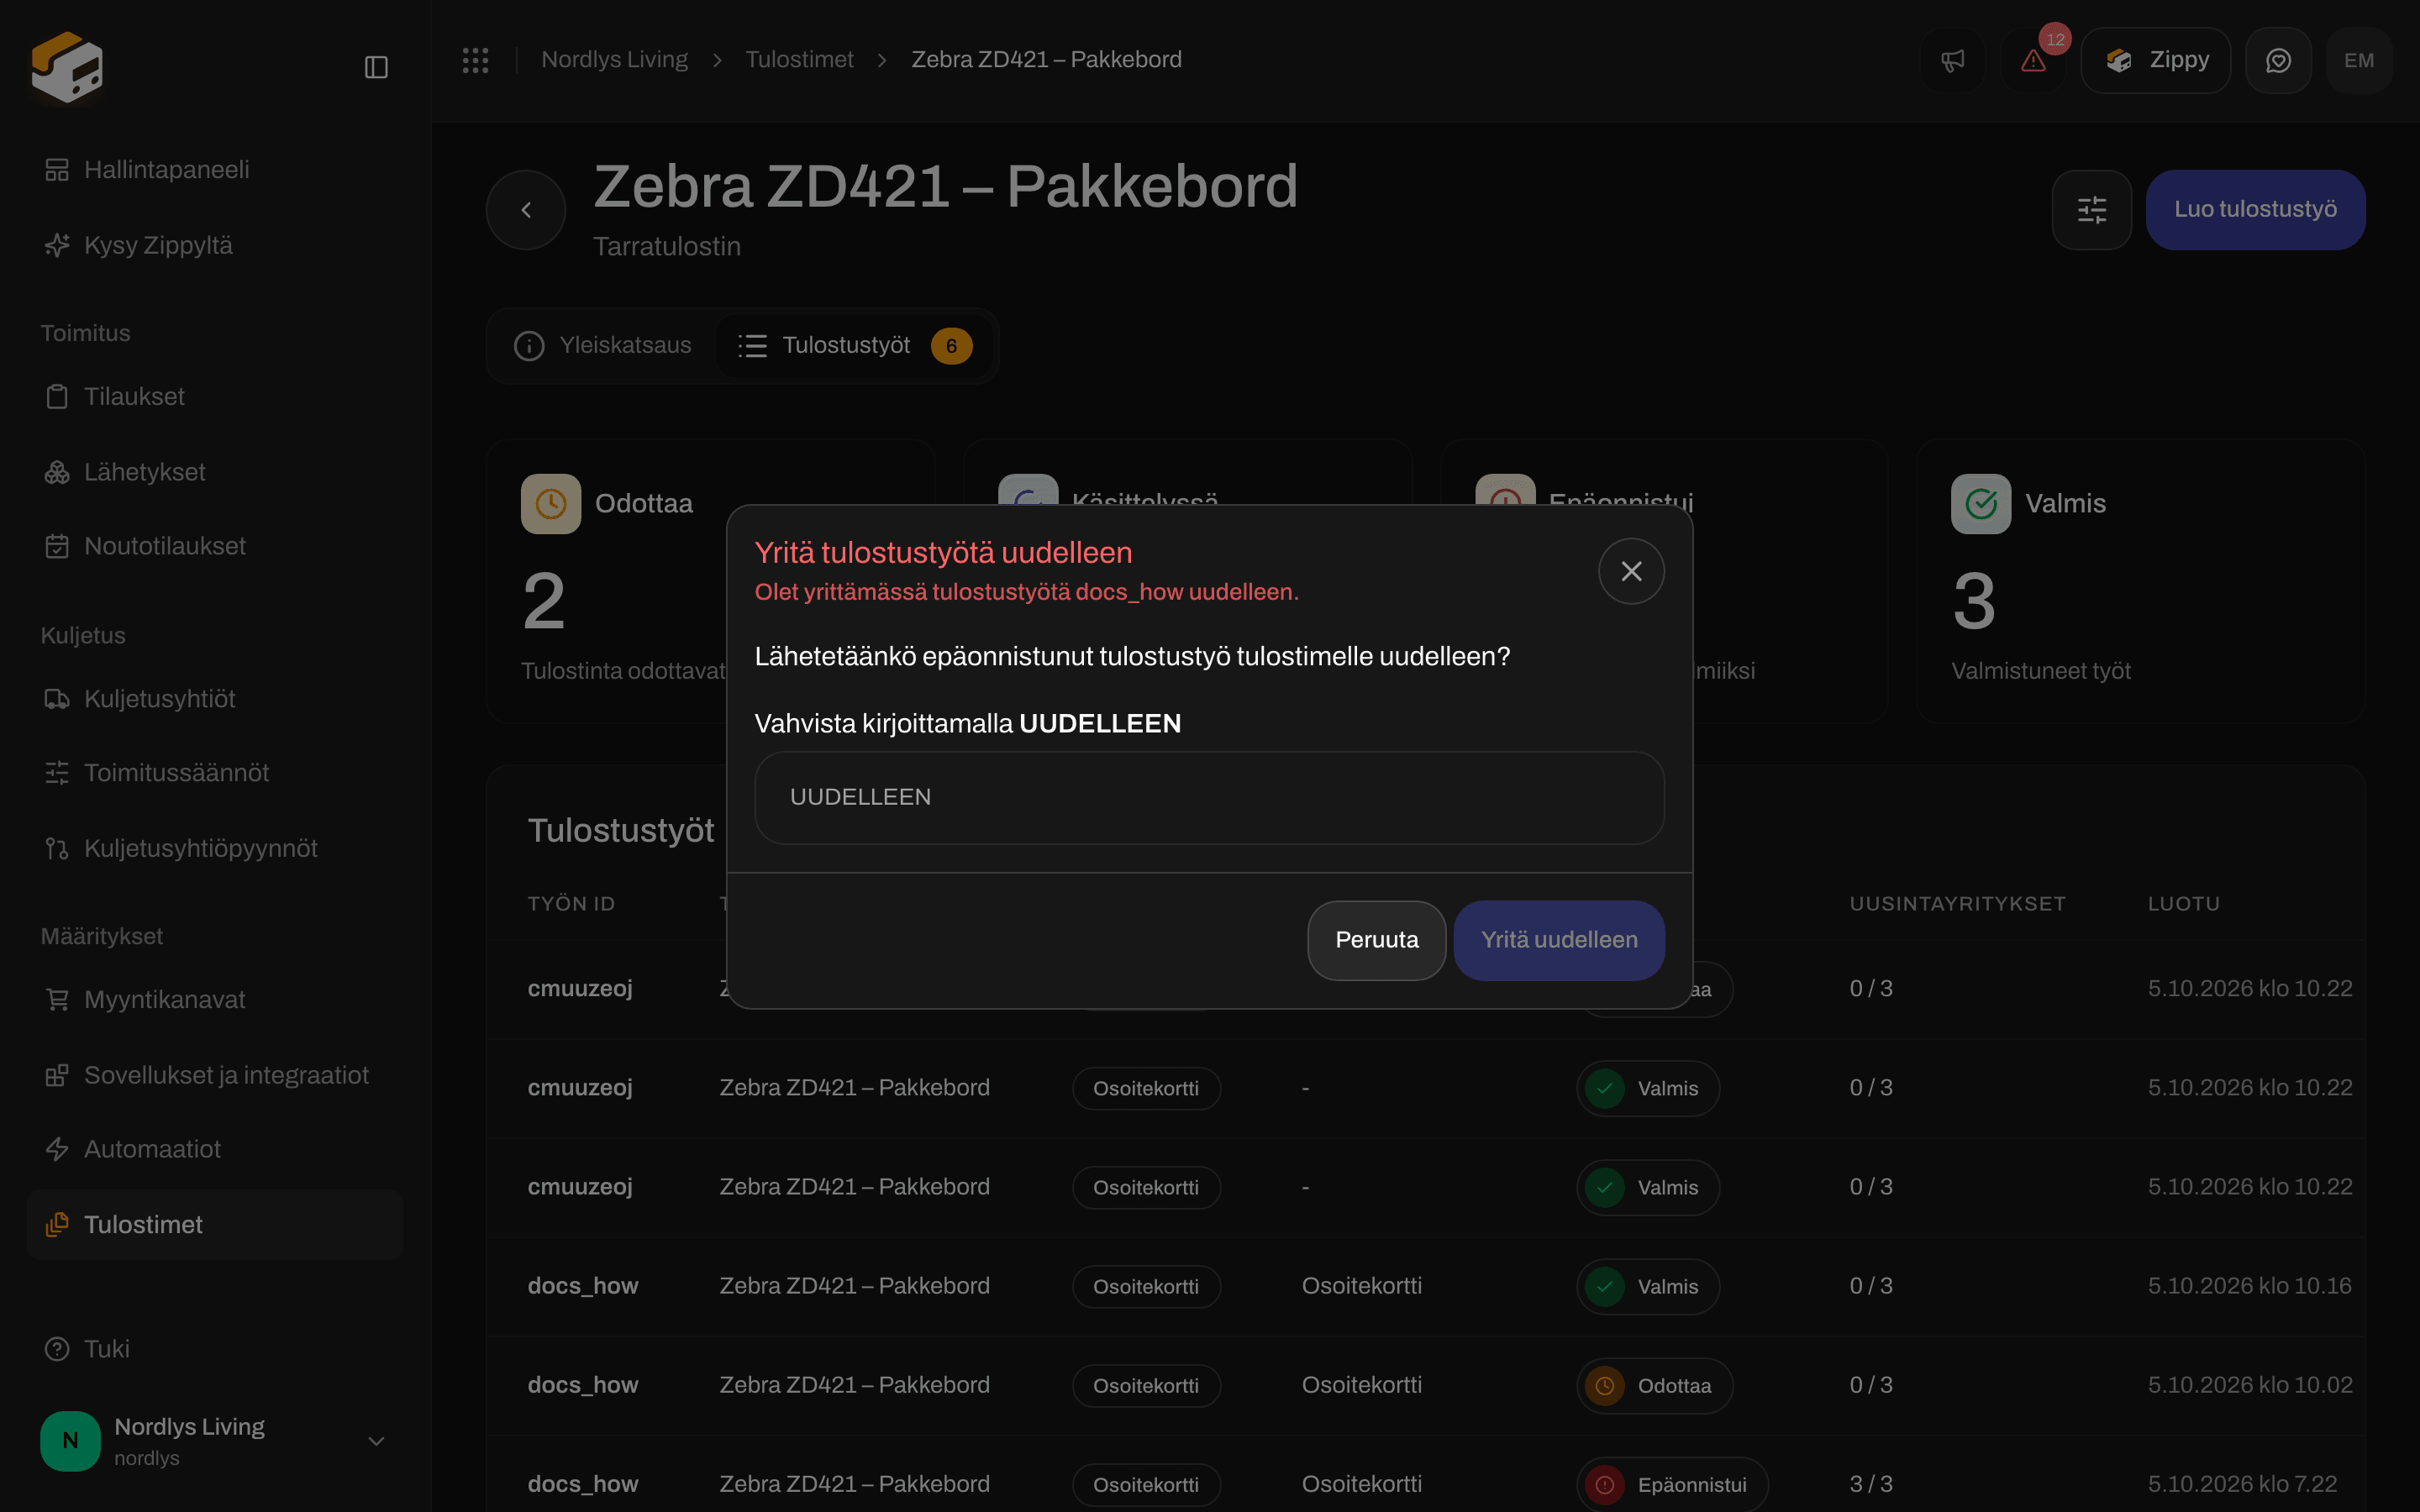Click the Odottaa clock icon on summary card
The height and width of the screenshot is (1512, 2420).
(x=550, y=504)
